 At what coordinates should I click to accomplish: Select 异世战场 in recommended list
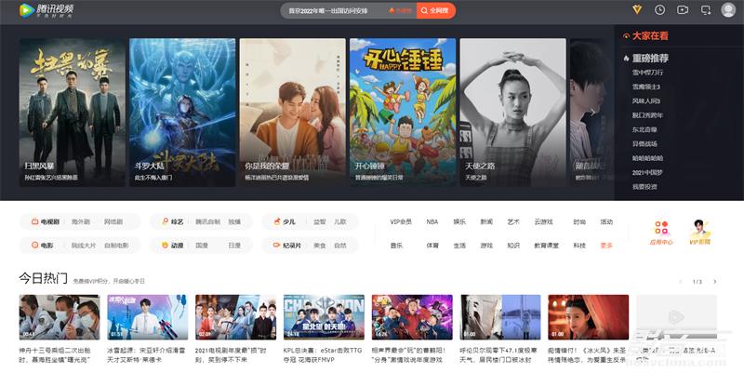click(x=644, y=144)
